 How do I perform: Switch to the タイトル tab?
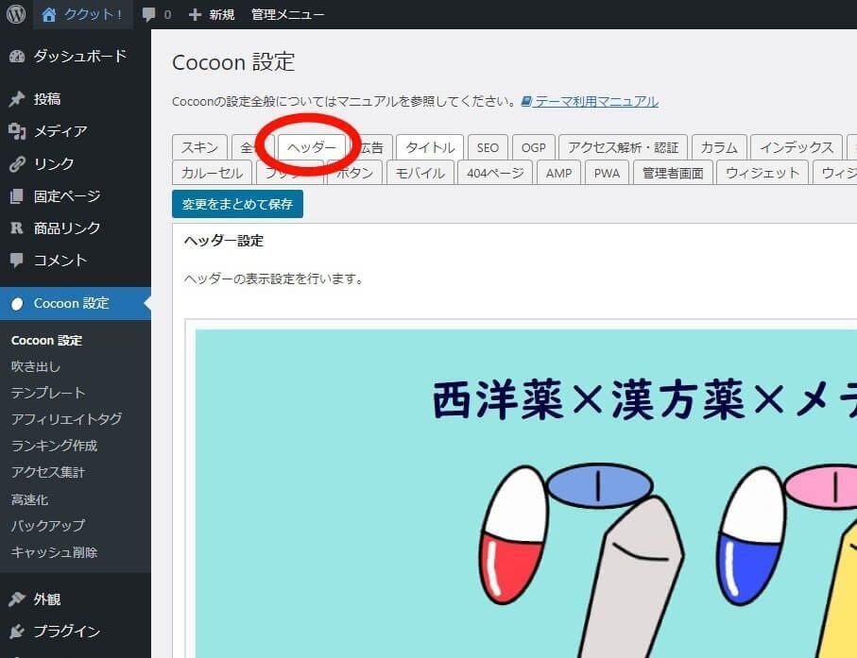pyautogui.click(x=430, y=147)
